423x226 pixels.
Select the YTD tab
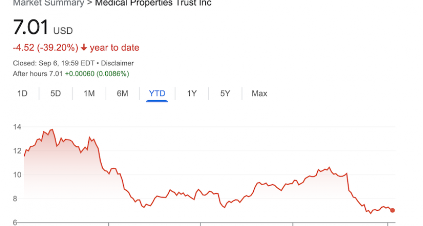(x=157, y=93)
